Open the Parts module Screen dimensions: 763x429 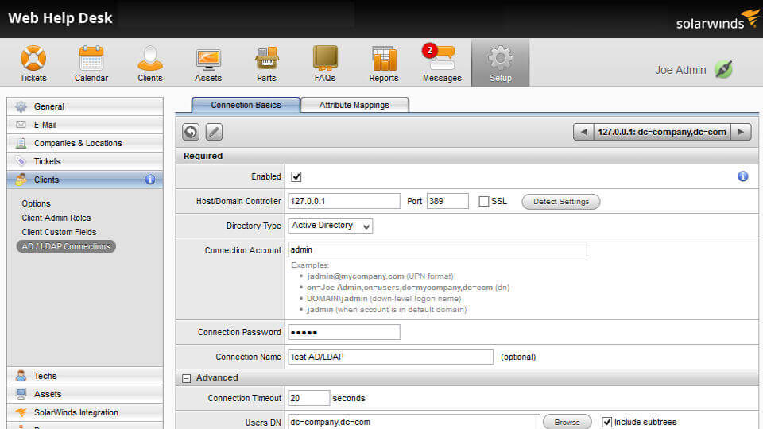tap(267, 64)
